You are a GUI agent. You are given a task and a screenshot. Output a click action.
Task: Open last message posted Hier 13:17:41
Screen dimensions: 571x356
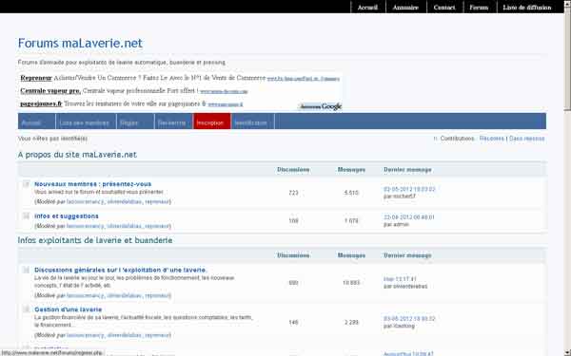click(x=400, y=279)
